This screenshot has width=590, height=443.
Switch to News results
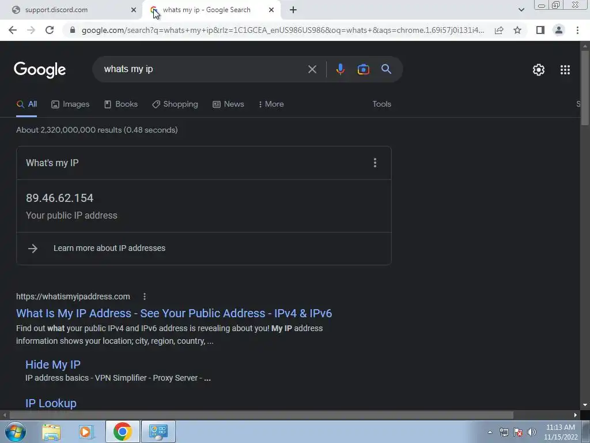tap(228, 104)
